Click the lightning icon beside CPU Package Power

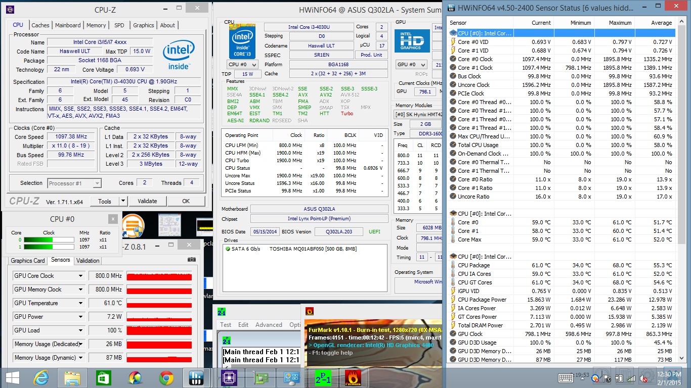coord(453,300)
